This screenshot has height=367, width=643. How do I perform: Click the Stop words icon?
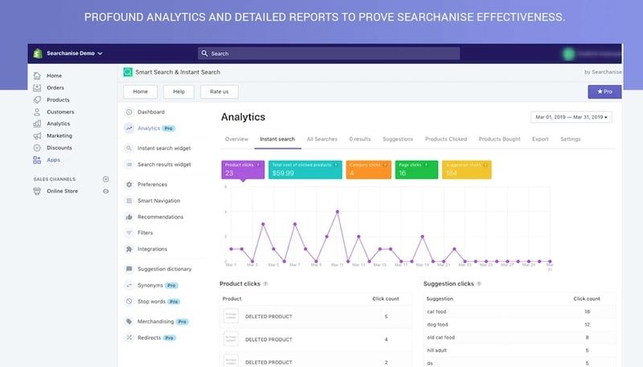(x=129, y=301)
